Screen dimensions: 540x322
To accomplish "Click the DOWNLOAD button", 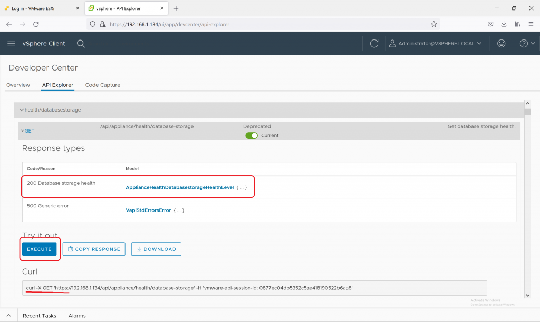I will 156,249.
